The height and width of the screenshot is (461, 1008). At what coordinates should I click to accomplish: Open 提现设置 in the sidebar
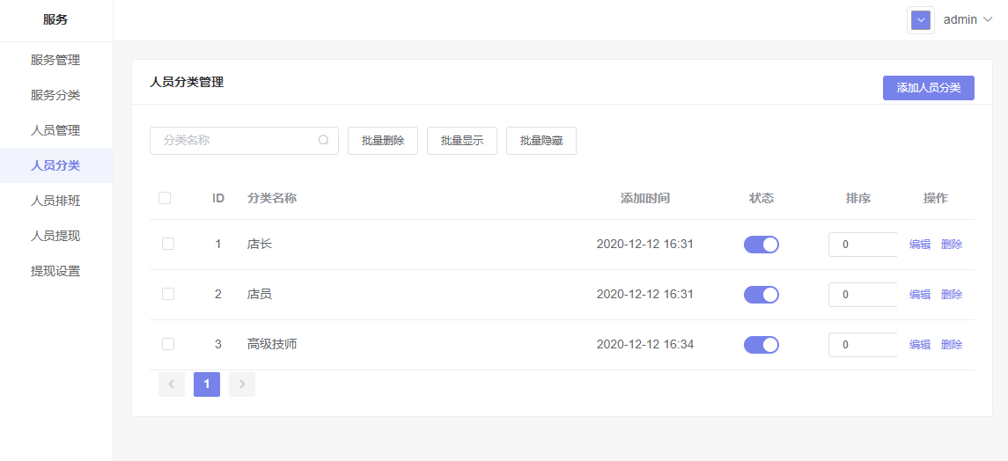[x=56, y=271]
